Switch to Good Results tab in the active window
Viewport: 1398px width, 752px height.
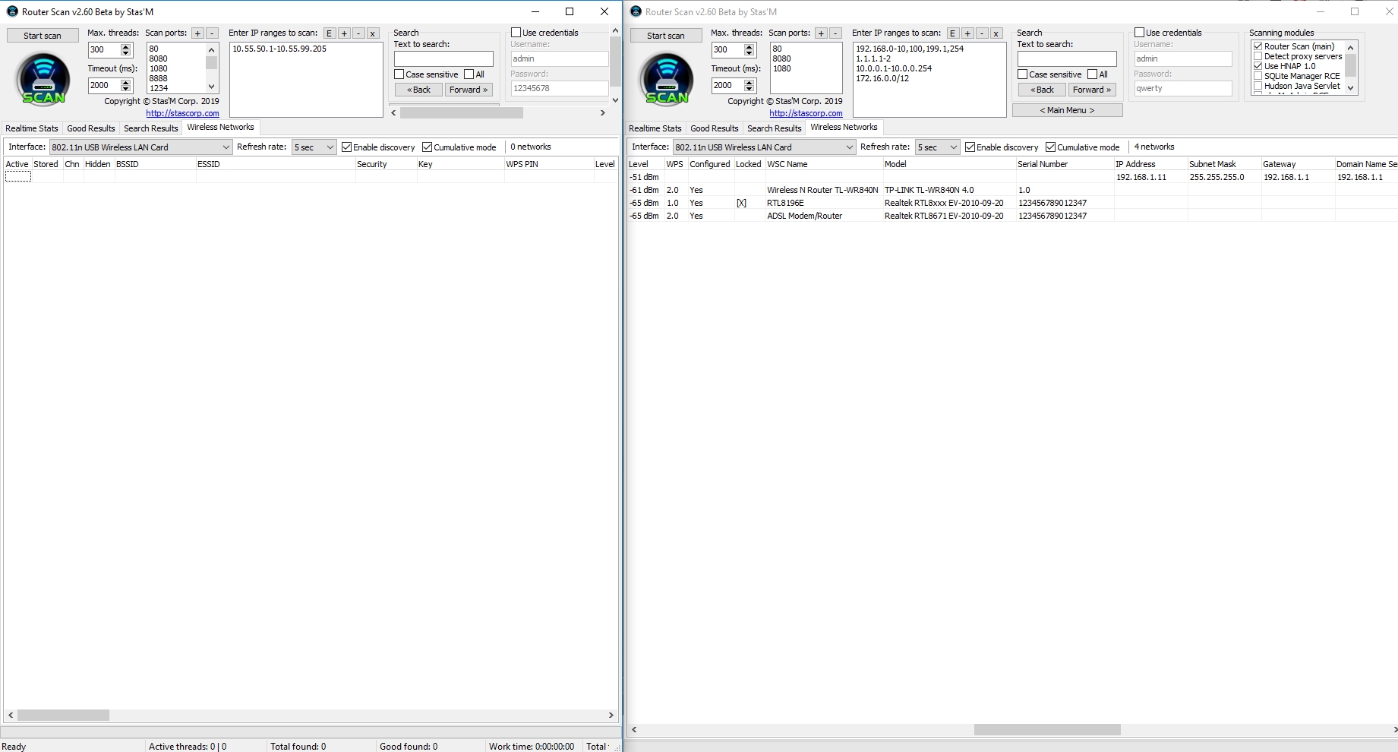coord(91,128)
